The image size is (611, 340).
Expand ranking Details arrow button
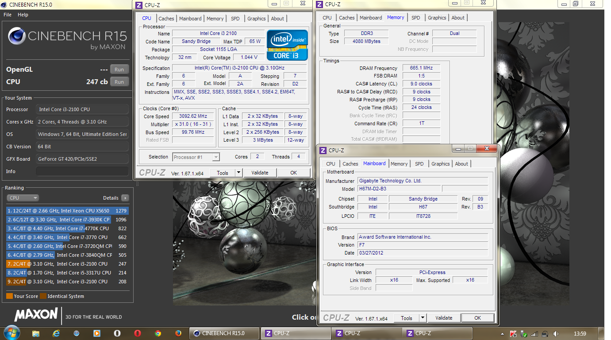[x=125, y=198]
